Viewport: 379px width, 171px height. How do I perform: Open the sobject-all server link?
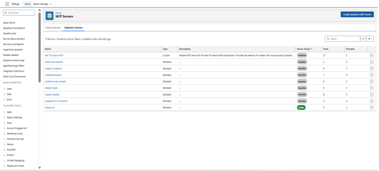coord(50,107)
